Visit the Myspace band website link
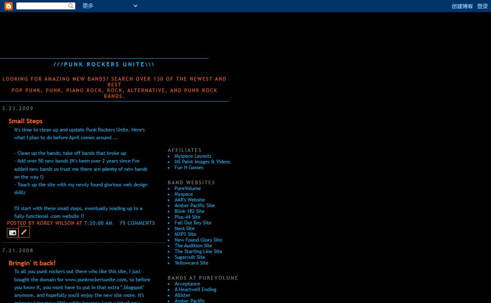491x303 pixels. (x=184, y=194)
